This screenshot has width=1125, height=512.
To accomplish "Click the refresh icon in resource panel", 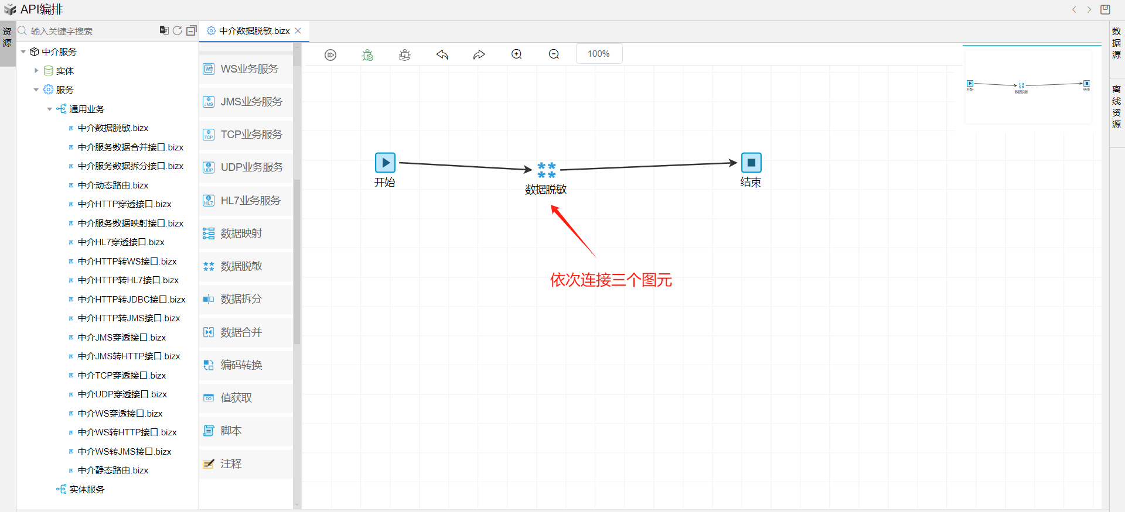I will pos(177,30).
